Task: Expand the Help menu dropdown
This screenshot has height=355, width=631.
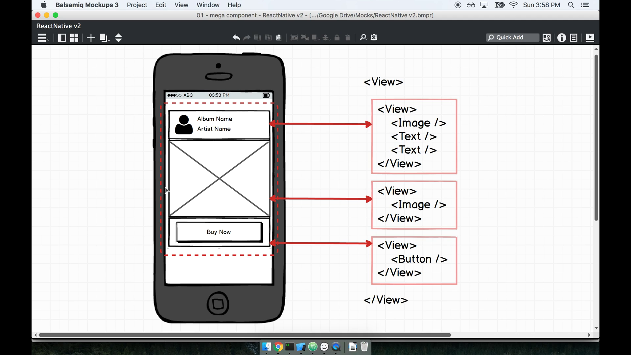Action: click(x=234, y=5)
